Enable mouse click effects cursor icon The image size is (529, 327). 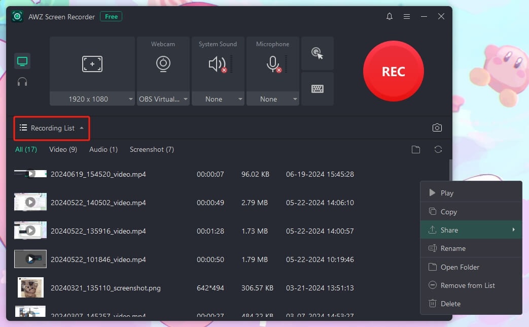[317, 53]
